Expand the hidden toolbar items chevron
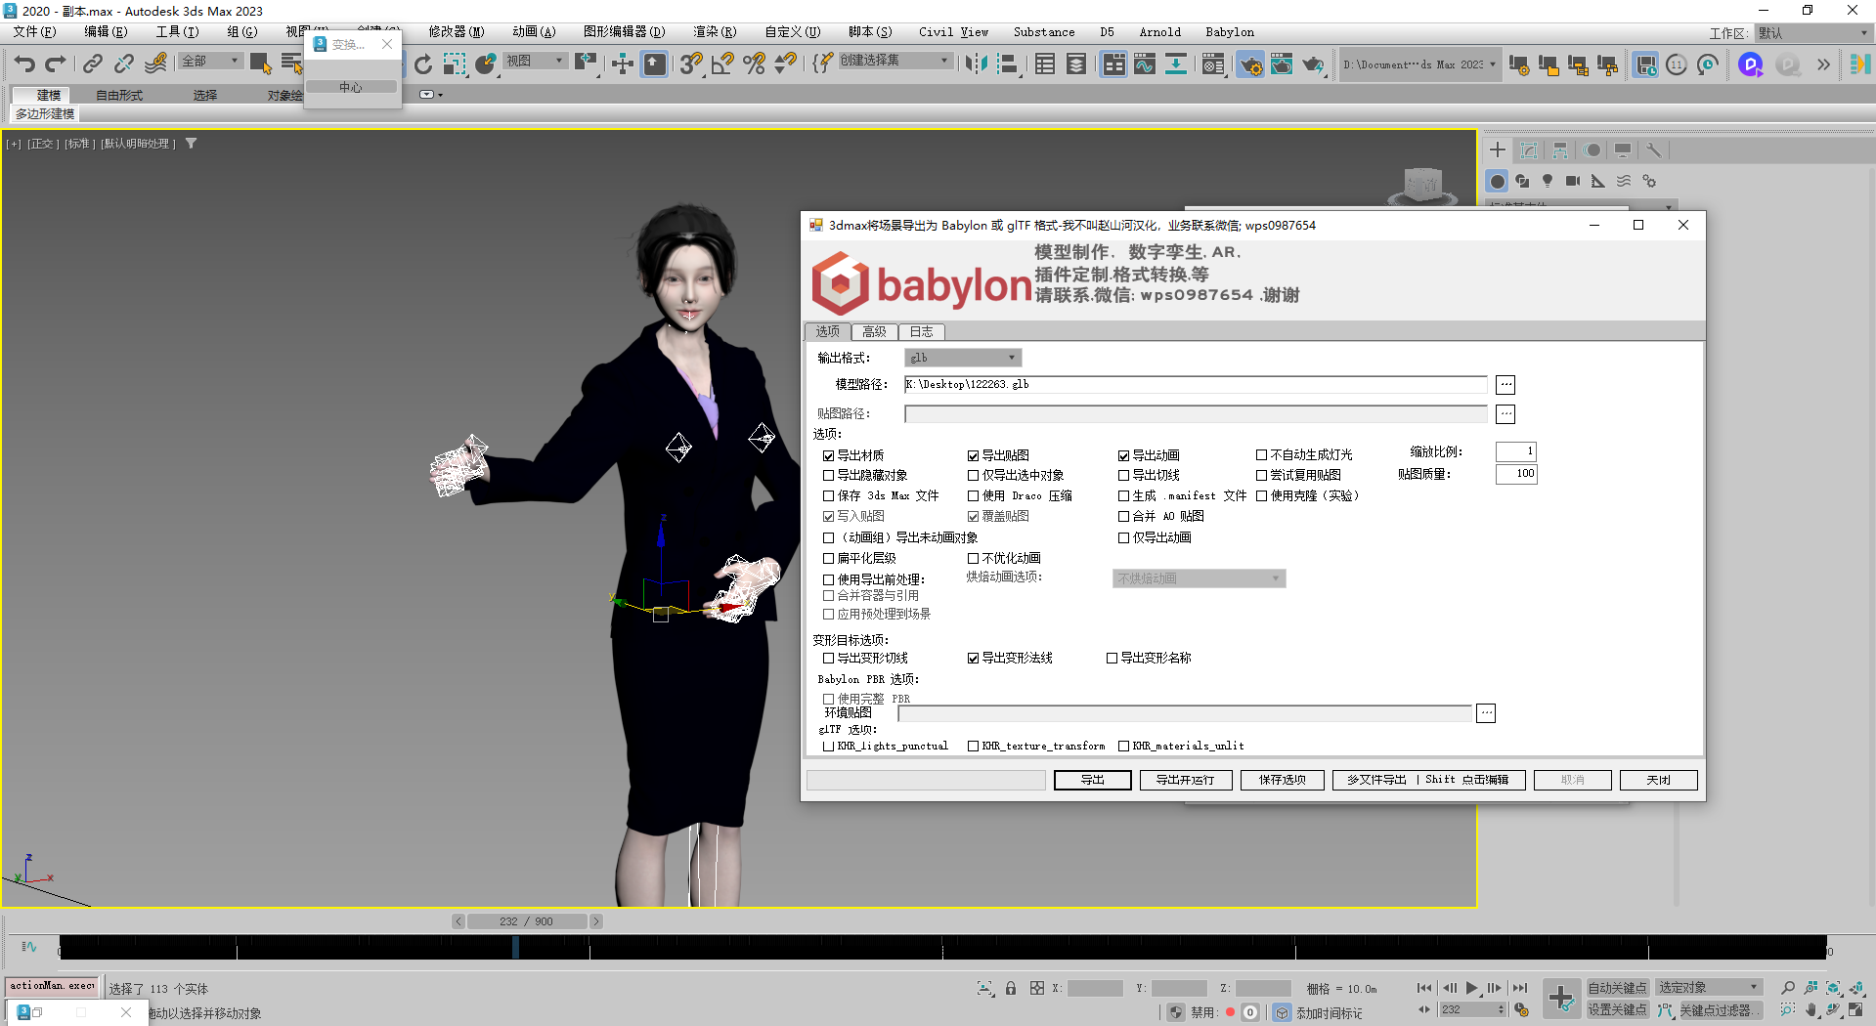1876x1026 pixels. 1823,64
